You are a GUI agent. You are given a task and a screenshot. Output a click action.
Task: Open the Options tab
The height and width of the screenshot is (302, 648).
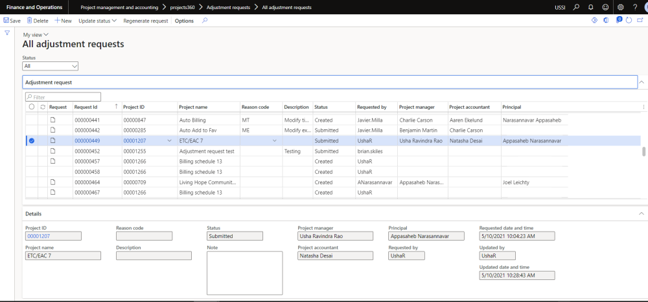[184, 21]
